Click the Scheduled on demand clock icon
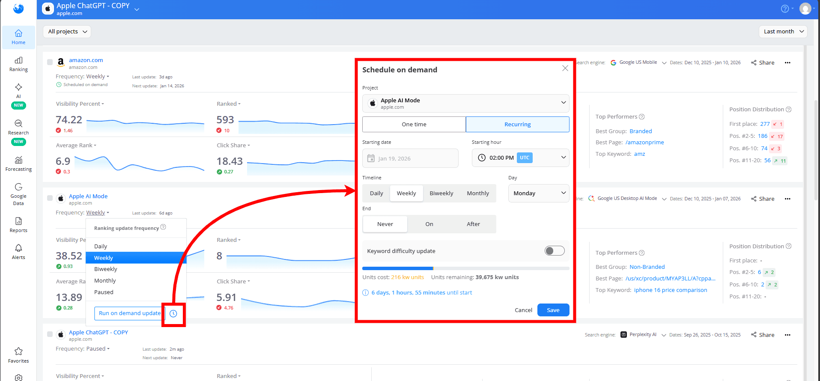The width and height of the screenshot is (820, 381). 59,85
